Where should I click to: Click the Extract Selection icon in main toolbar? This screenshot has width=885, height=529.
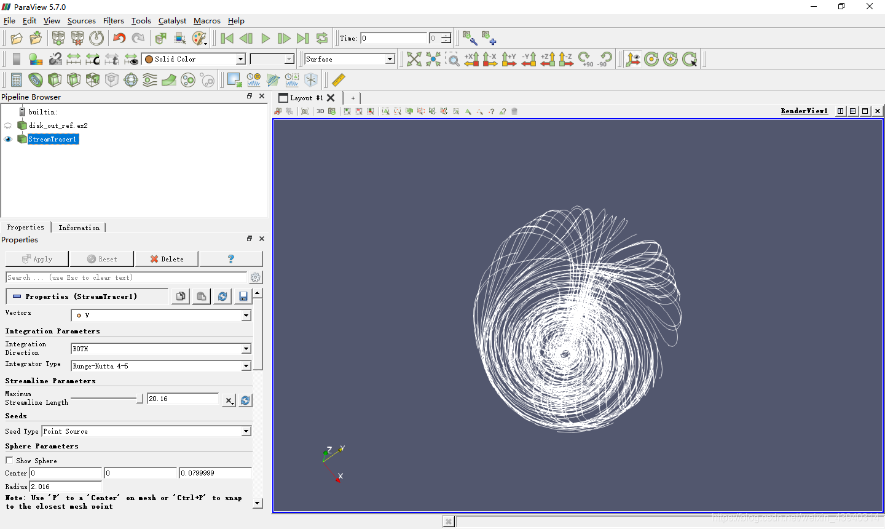(x=234, y=80)
